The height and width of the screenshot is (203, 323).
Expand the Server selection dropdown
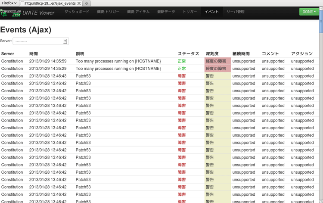[40, 41]
